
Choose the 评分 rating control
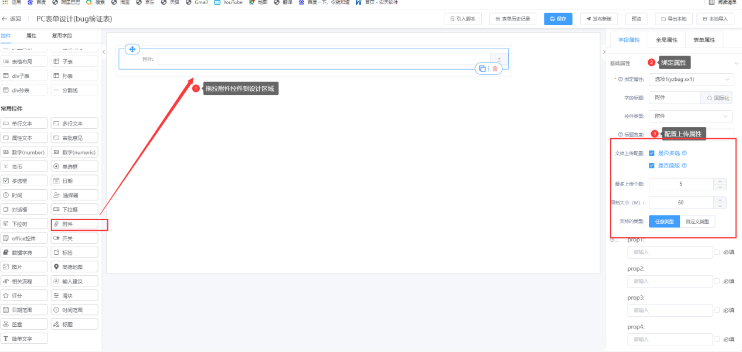tap(24, 295)
